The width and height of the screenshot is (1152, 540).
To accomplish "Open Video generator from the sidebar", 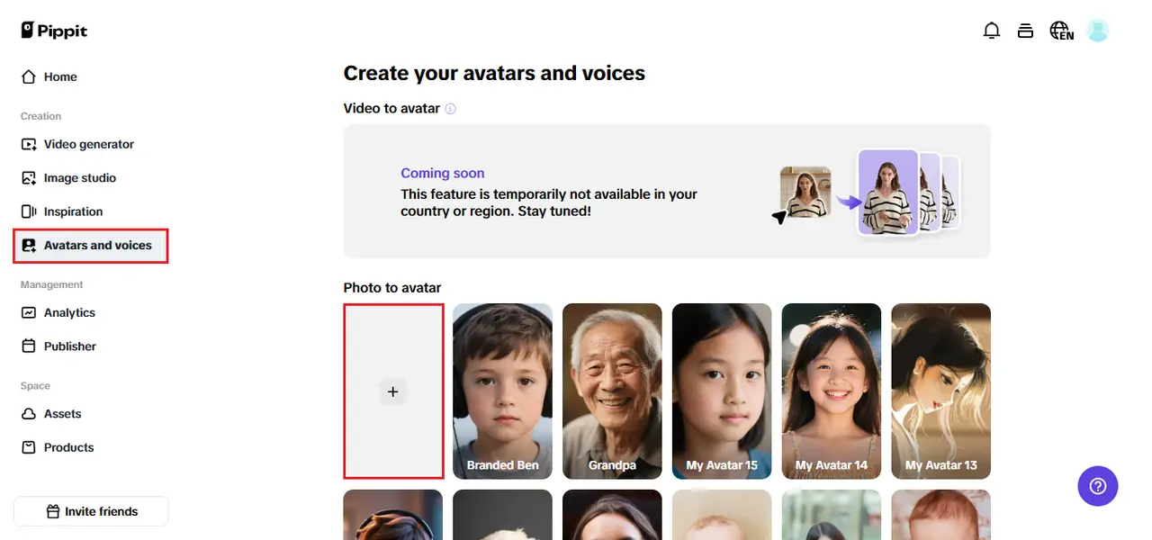I will point(88,144).
